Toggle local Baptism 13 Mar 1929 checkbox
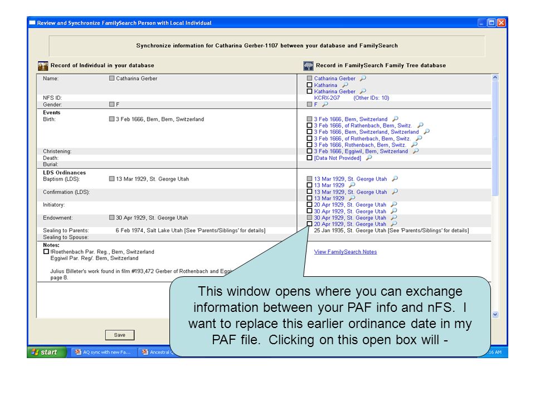Screen dimensions: 535x401 (111, 179)
